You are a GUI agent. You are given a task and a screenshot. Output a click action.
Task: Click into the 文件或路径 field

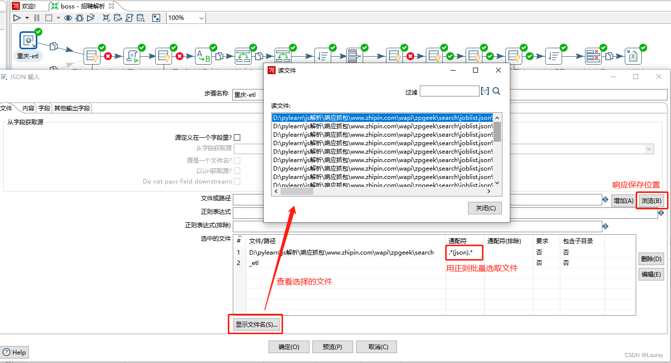(417, 199)
